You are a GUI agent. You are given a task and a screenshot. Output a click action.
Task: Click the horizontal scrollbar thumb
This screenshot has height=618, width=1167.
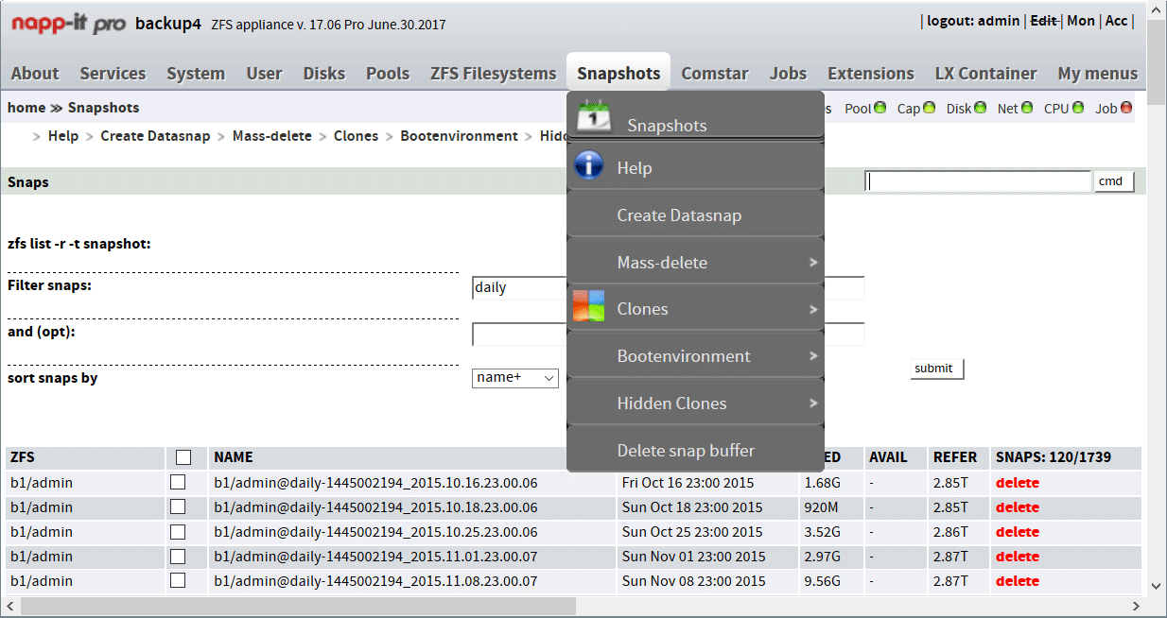pos(298,606)
